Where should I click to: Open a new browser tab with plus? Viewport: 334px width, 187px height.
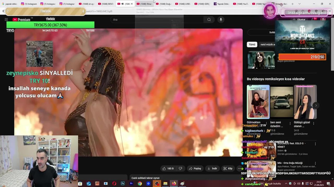(293, 4)
